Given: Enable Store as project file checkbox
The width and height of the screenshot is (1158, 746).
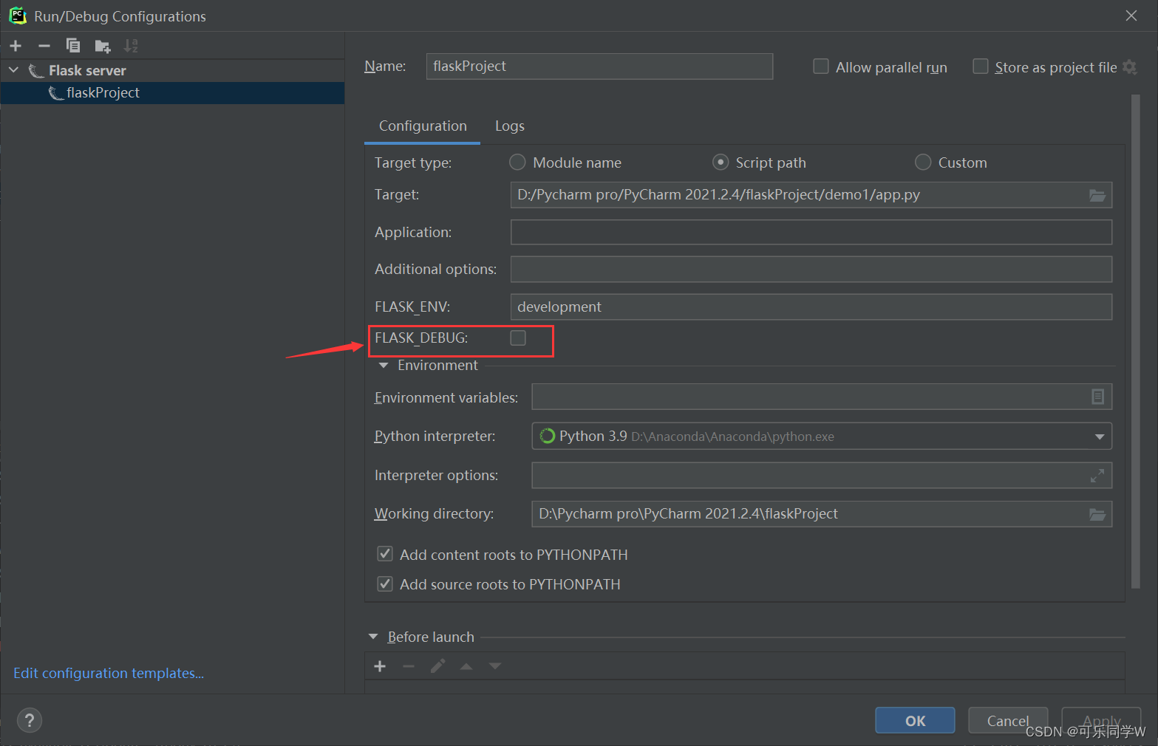Looking at the screenshot, I should [x=980, y=66].
